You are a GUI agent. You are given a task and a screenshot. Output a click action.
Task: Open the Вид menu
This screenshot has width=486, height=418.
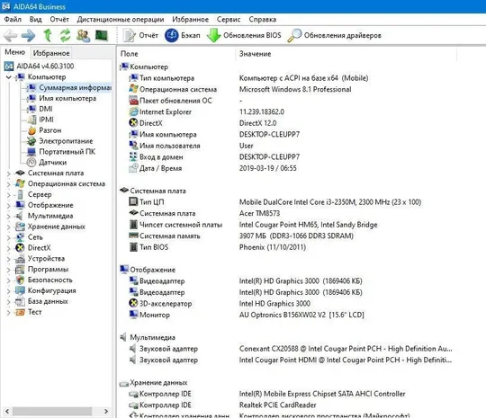click(x=36, y=19)
